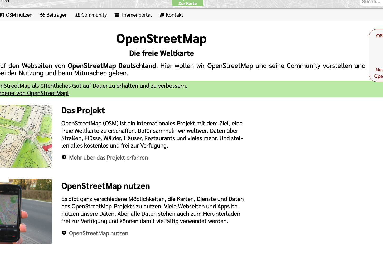Screen dimensions: 383x255
Task: Click the hand-drawn map thumbnail
Action: point(26,136)
